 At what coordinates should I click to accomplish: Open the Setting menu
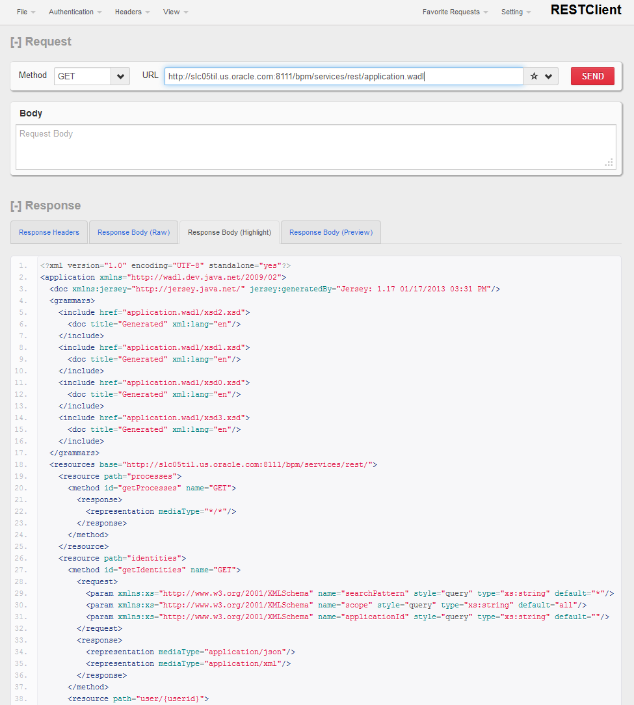point(516,12)
